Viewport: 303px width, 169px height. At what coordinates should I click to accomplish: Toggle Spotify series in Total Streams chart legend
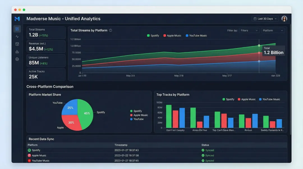(153, 36)
